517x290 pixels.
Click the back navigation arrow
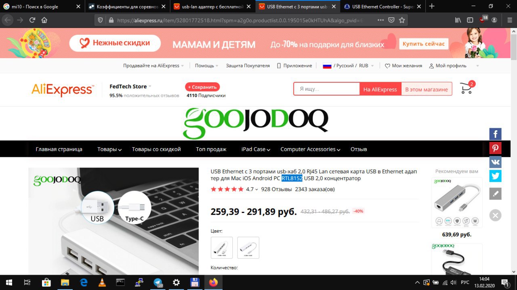coord(8,20)
